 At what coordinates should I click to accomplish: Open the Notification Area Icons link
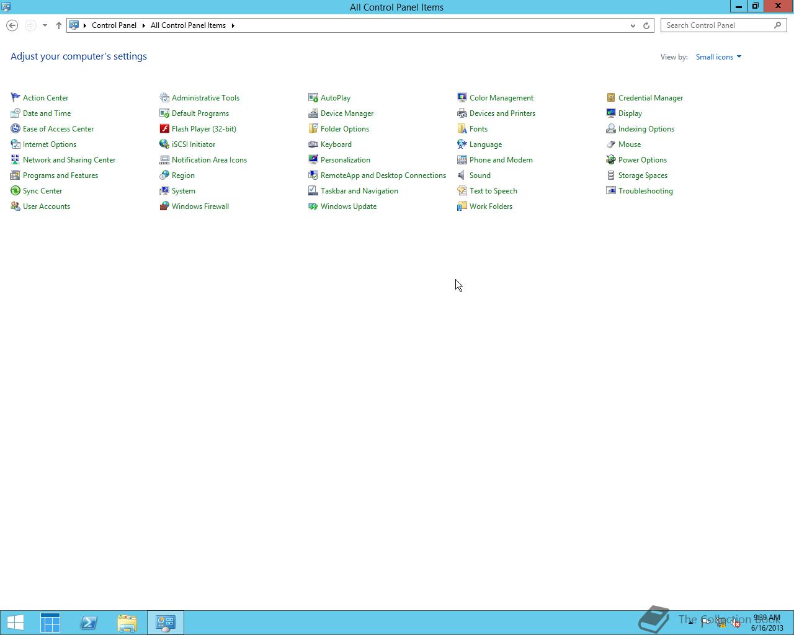209,159
